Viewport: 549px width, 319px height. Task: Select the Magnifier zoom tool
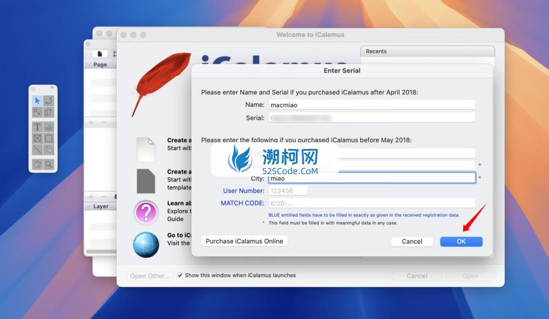(49, 164)
